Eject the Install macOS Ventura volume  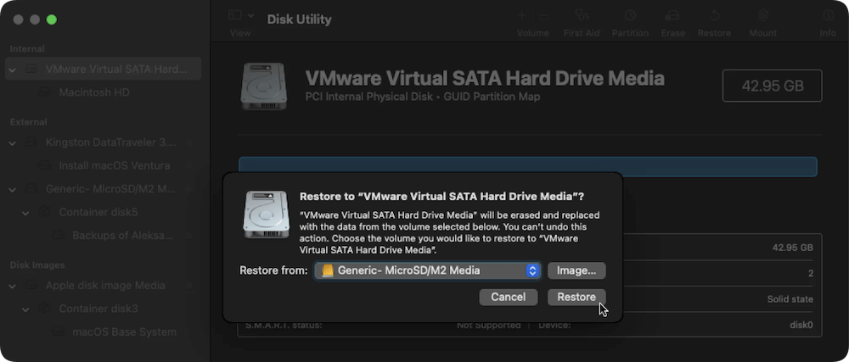(x=190, y=165)
